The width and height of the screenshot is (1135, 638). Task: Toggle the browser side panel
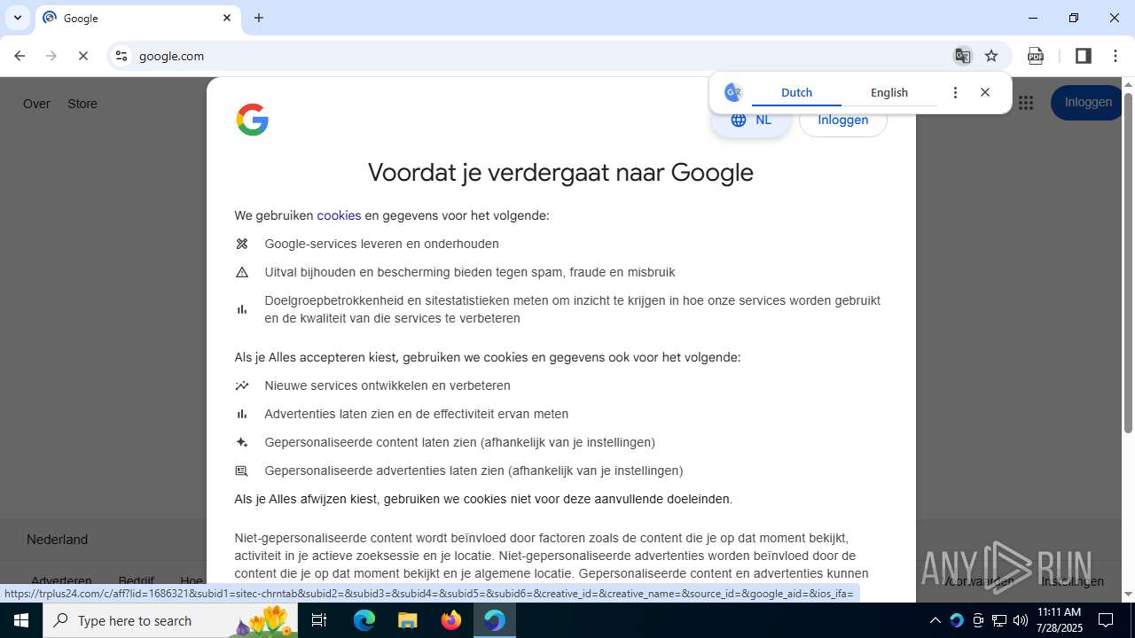(1083, 56)
